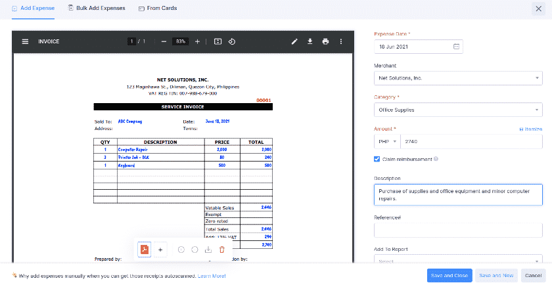Click the 'Vatable Sales' label
The height and width of the screenshot is (285, 552).
coord(219,208)
